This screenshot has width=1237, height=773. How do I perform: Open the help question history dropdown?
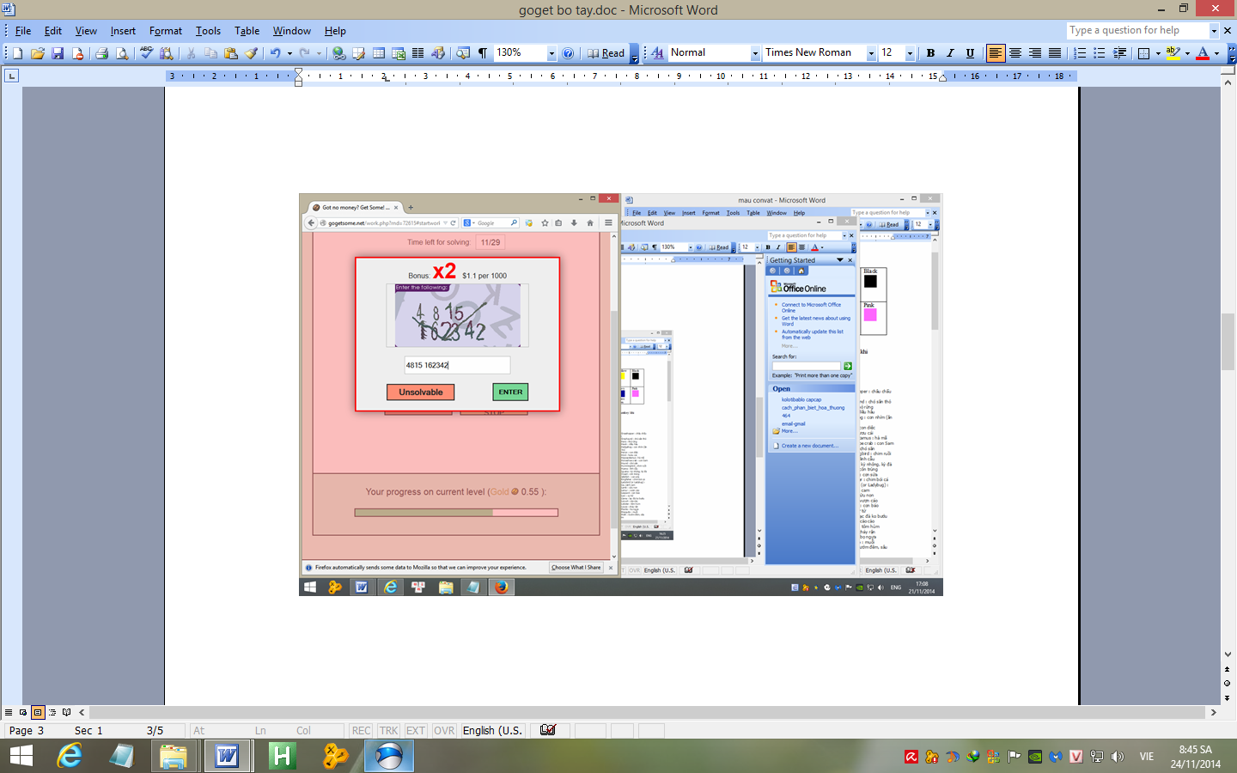coord(1214,31)
